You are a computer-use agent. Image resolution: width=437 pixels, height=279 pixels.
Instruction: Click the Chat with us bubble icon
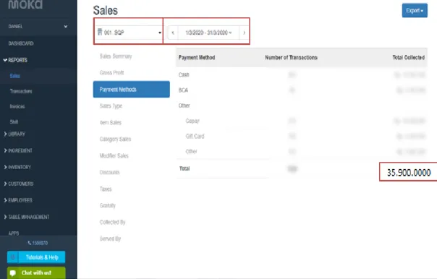13,273
